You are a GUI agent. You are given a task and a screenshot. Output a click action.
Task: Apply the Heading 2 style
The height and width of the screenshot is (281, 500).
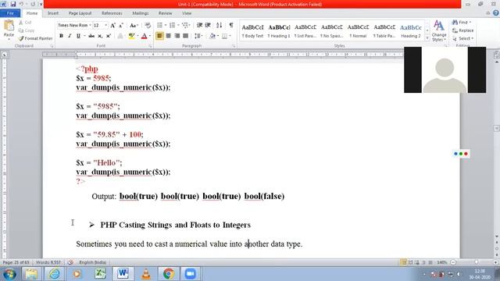tap(411, 31)
